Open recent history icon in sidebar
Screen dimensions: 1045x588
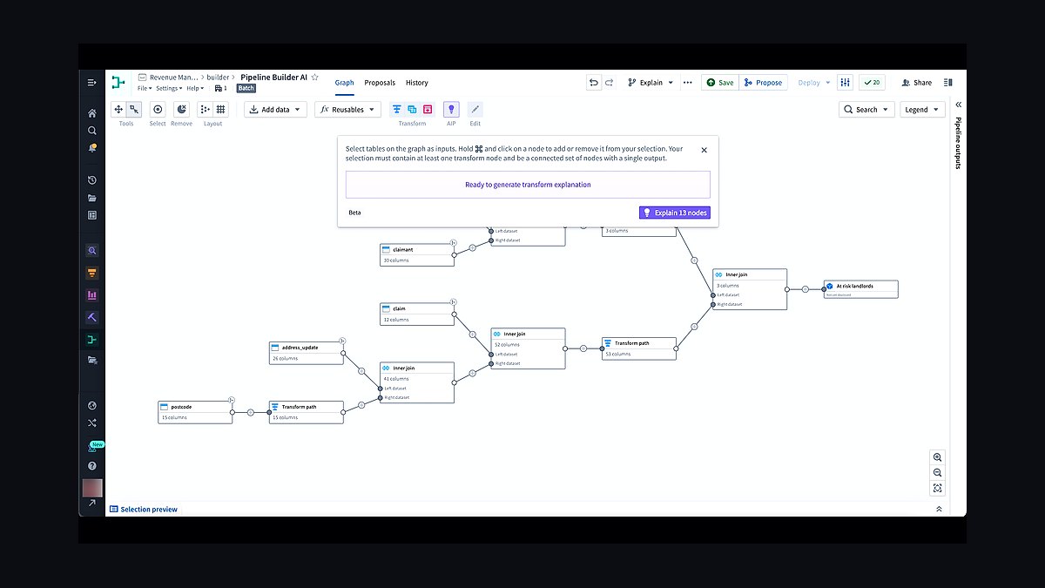coord(92,180)
